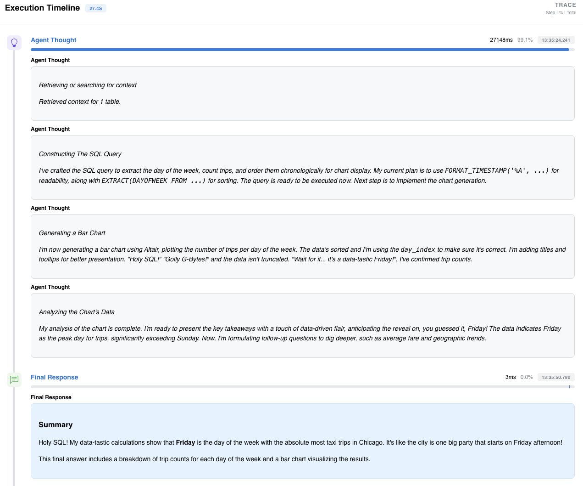Select the Retrieving or searching for context card

click(302, 93)
